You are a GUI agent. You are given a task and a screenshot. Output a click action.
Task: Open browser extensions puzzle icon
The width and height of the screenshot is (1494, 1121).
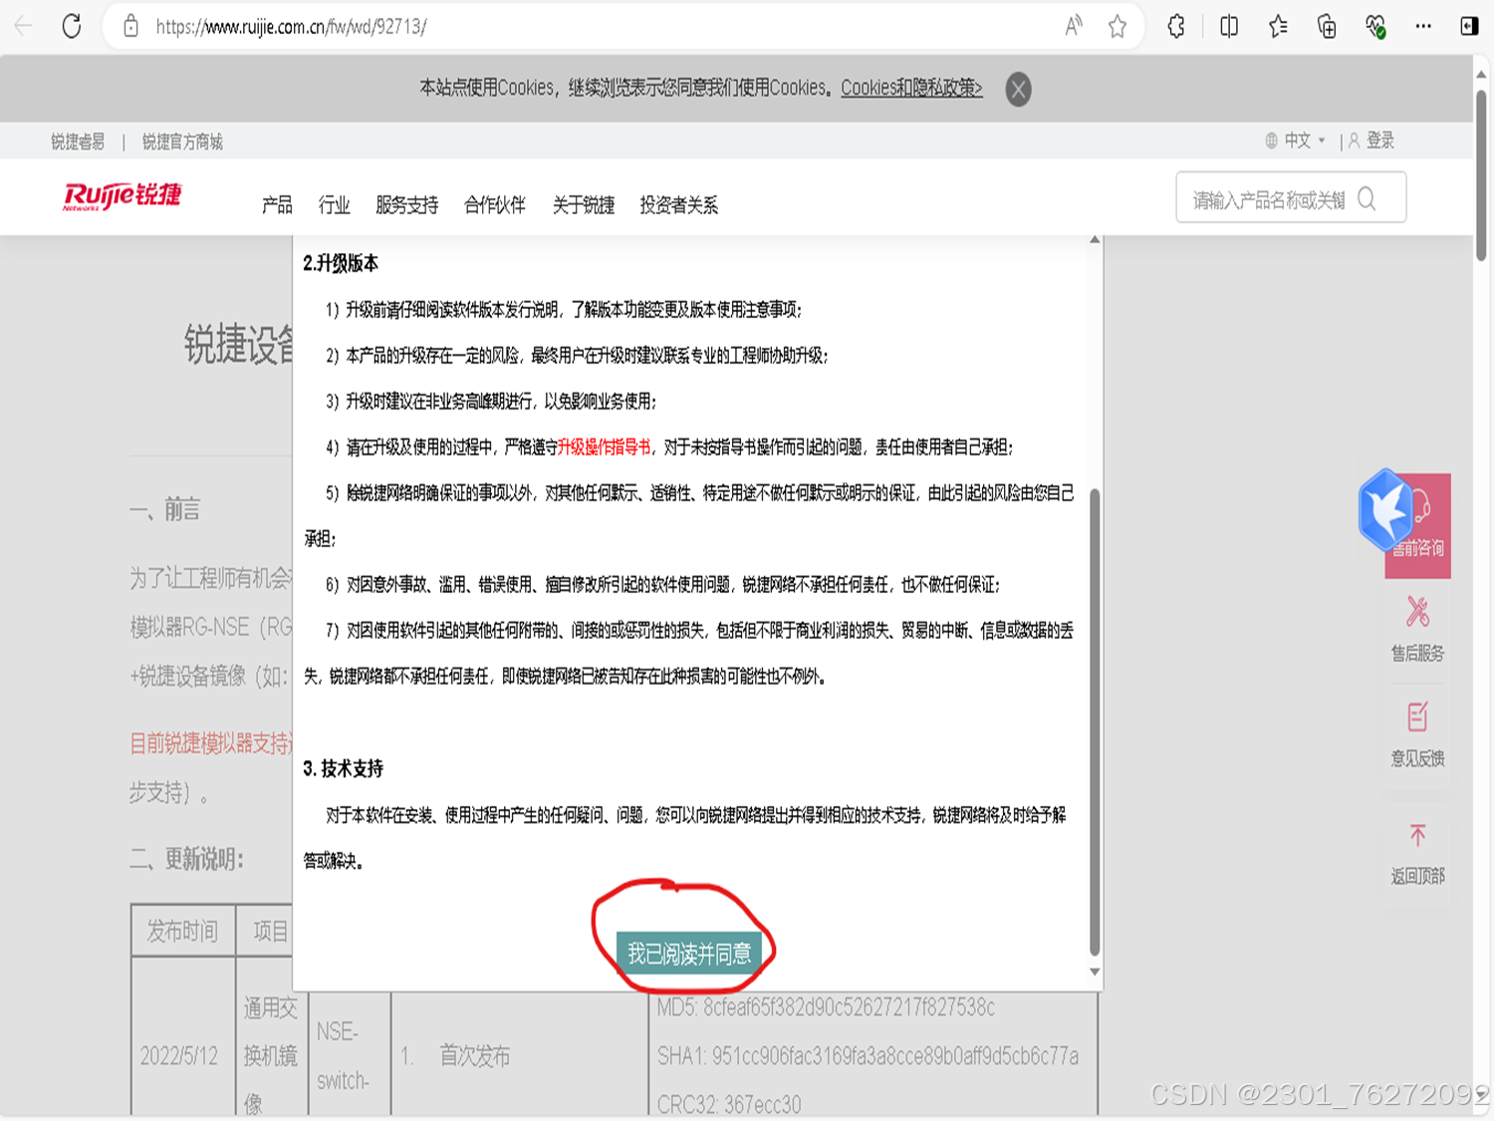coord(1176,27)
